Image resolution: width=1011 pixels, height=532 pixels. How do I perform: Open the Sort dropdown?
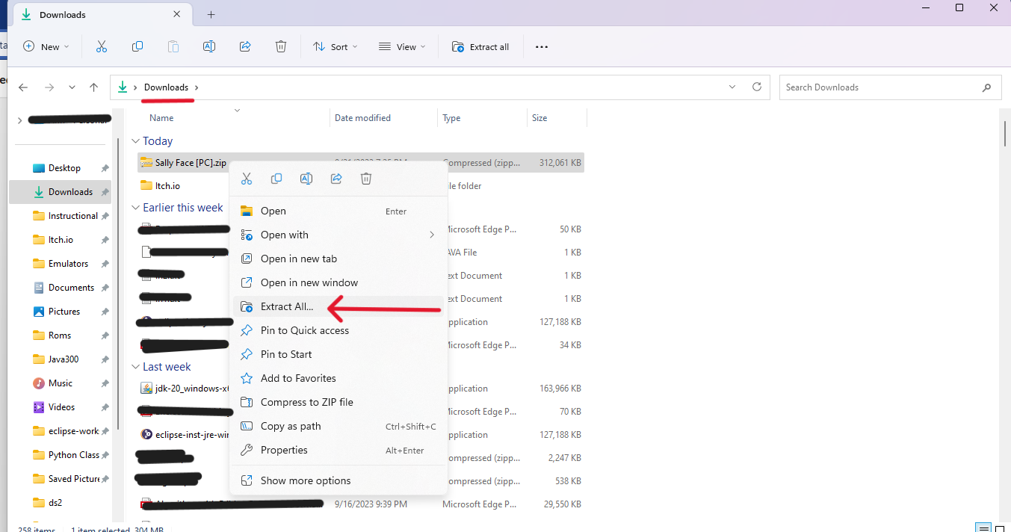(x=336, y=46)
